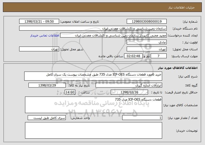Click the شماره نیاز field 1298003008000019
205x145 pixels.
coord(146,22)
